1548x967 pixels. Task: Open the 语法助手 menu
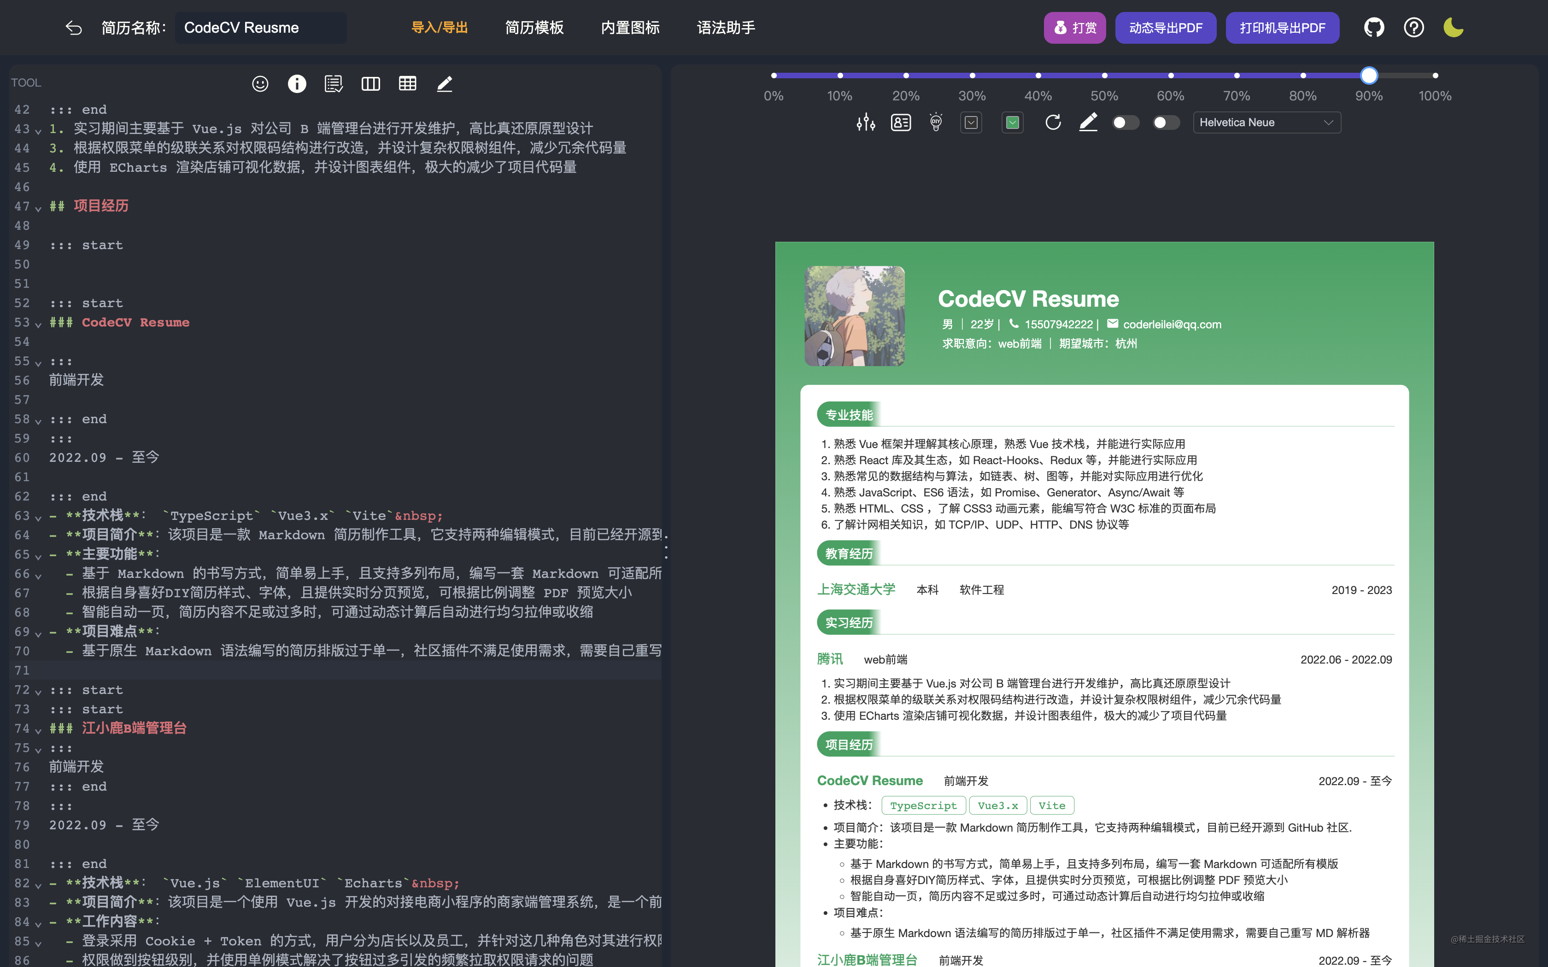726,28
